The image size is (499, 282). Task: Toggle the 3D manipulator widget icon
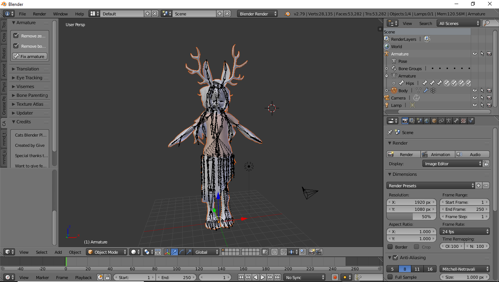point(167,252)
